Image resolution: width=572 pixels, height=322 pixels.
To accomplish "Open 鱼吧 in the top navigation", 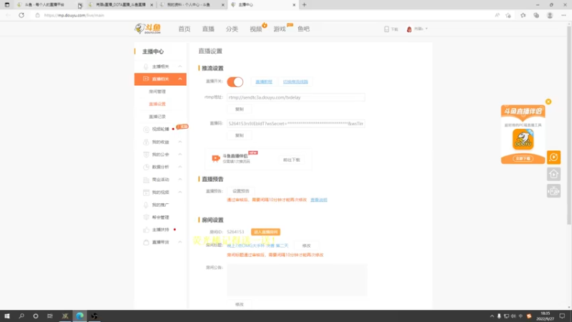I will (303, 29).
